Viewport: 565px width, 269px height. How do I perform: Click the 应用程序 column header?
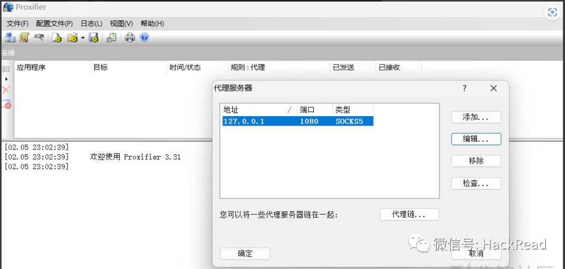52,68
